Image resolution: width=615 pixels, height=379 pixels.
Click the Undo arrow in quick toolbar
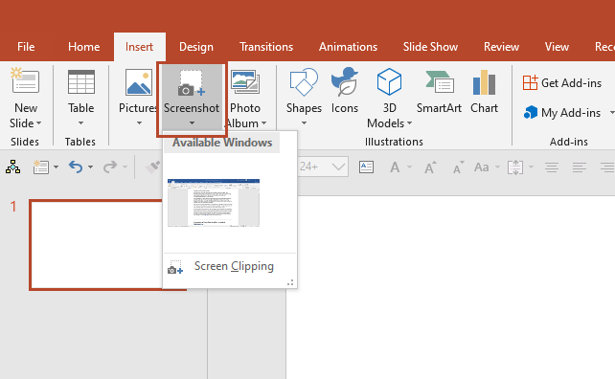76,167
